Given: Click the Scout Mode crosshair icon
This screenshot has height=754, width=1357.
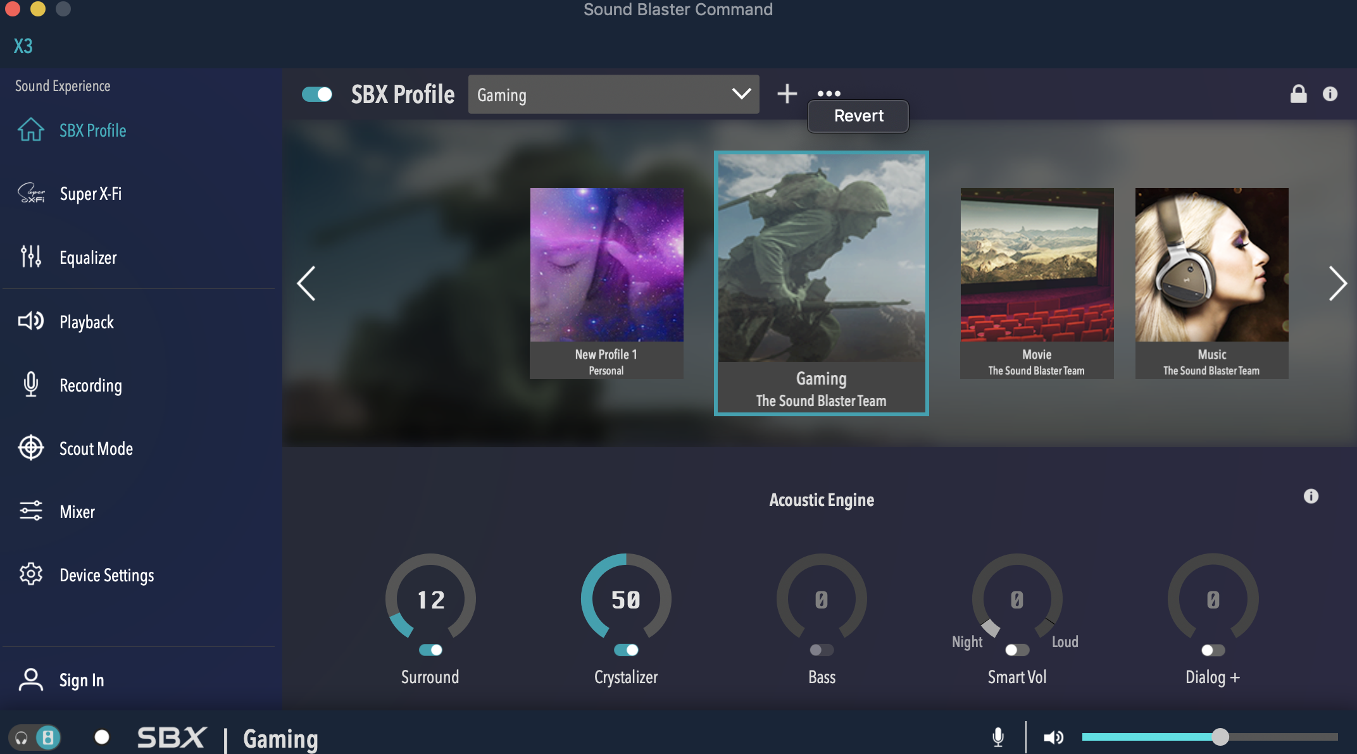Looking at the screenshot, I should tap(31, 448).
